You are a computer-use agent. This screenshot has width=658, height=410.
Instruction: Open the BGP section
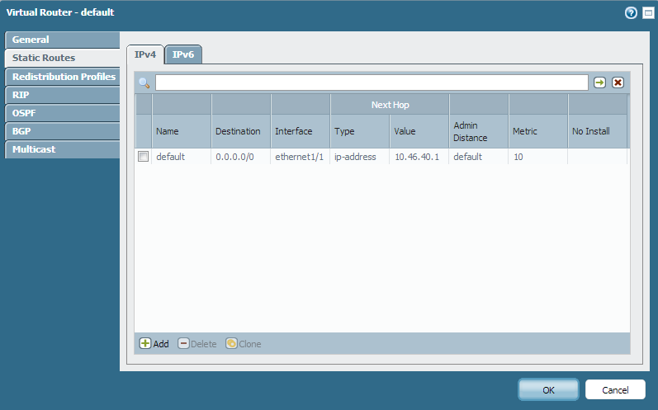pyautogui.click(x=63, y=131)
